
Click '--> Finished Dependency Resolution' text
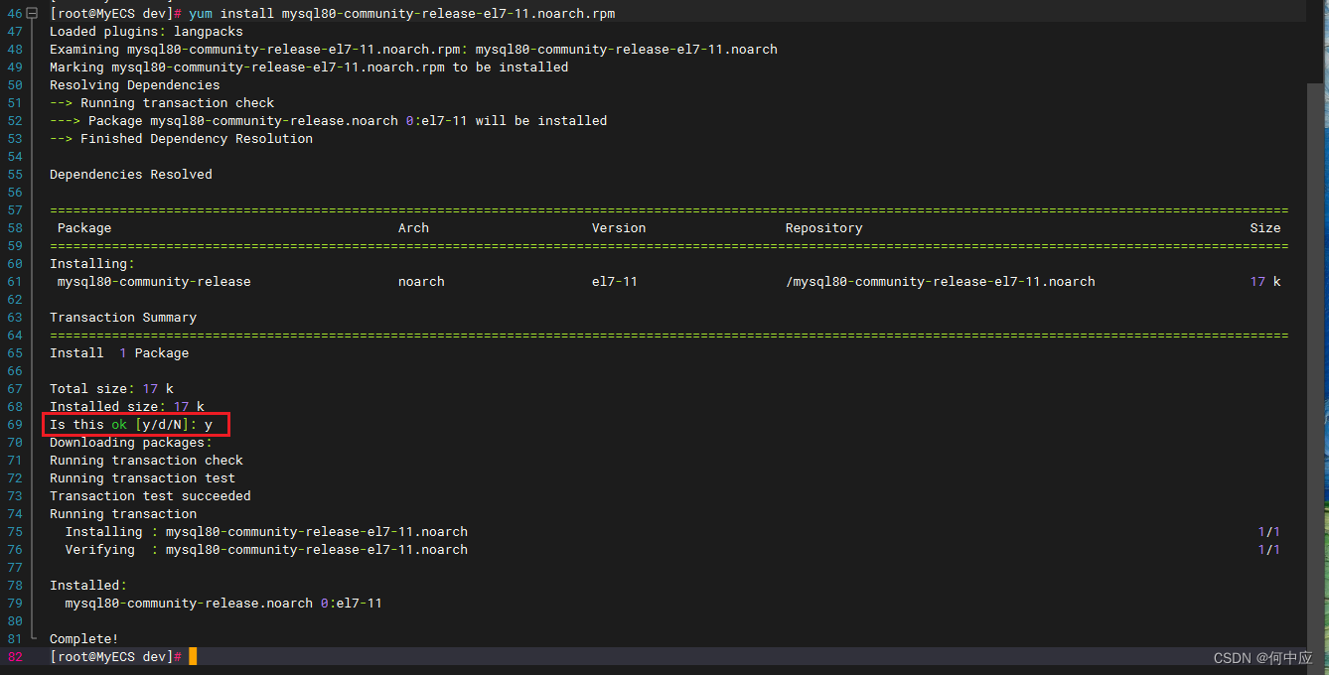[x=181, y=139]
